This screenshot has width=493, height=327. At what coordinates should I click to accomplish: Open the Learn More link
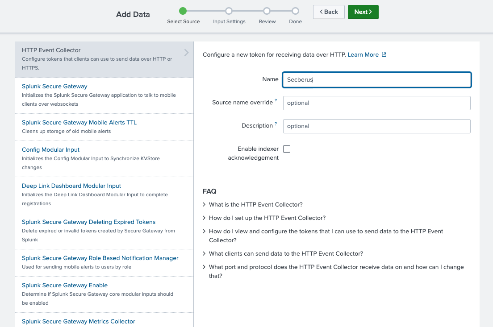tap(363, 55)
